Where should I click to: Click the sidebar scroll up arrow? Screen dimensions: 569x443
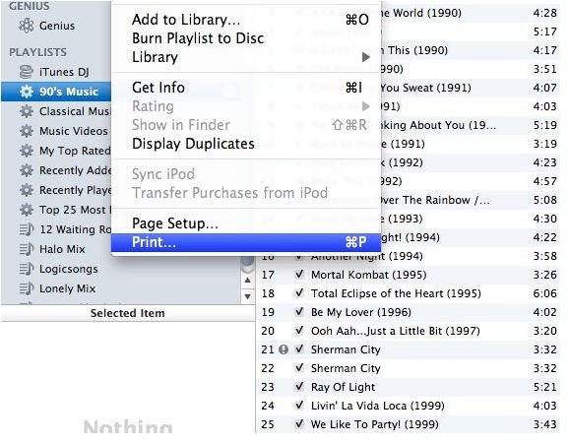tap(247, 281)
